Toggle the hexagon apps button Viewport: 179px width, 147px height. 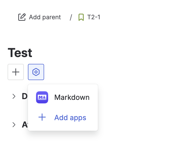point(36,72)
